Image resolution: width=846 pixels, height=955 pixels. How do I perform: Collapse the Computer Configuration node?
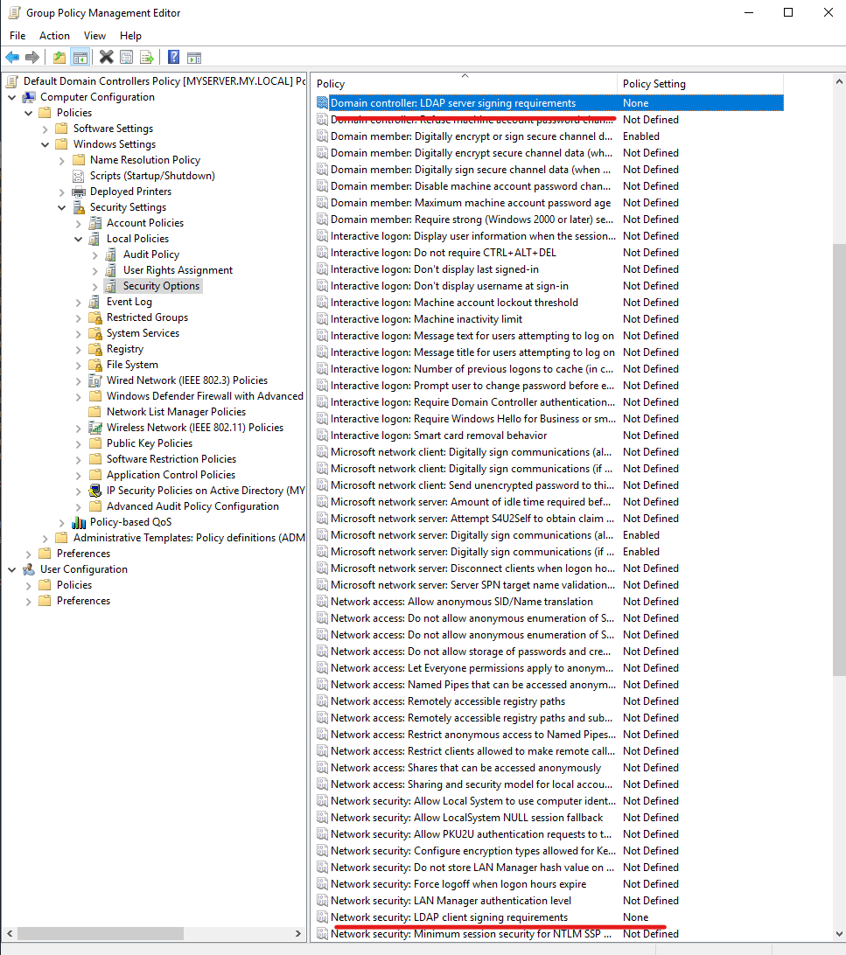(x=12, y=97)
